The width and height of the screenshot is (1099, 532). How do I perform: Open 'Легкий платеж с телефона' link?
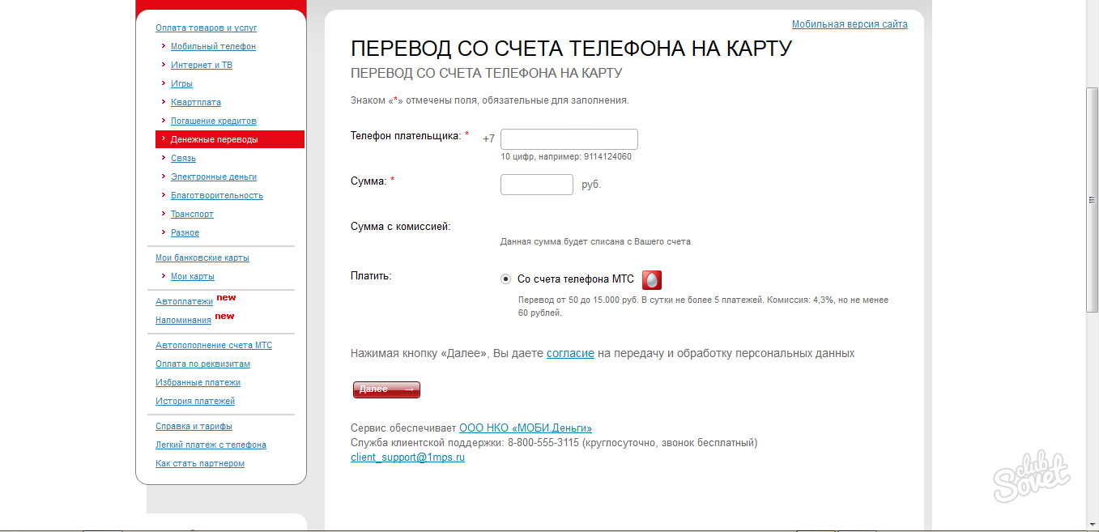tap(211, 445)
